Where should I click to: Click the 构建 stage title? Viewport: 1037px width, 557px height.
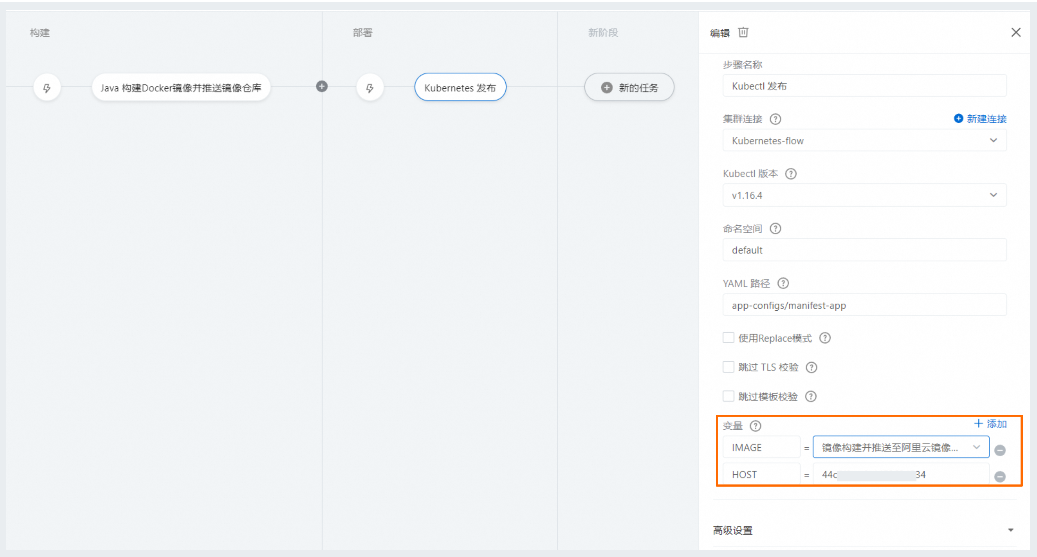pos(40,33)
